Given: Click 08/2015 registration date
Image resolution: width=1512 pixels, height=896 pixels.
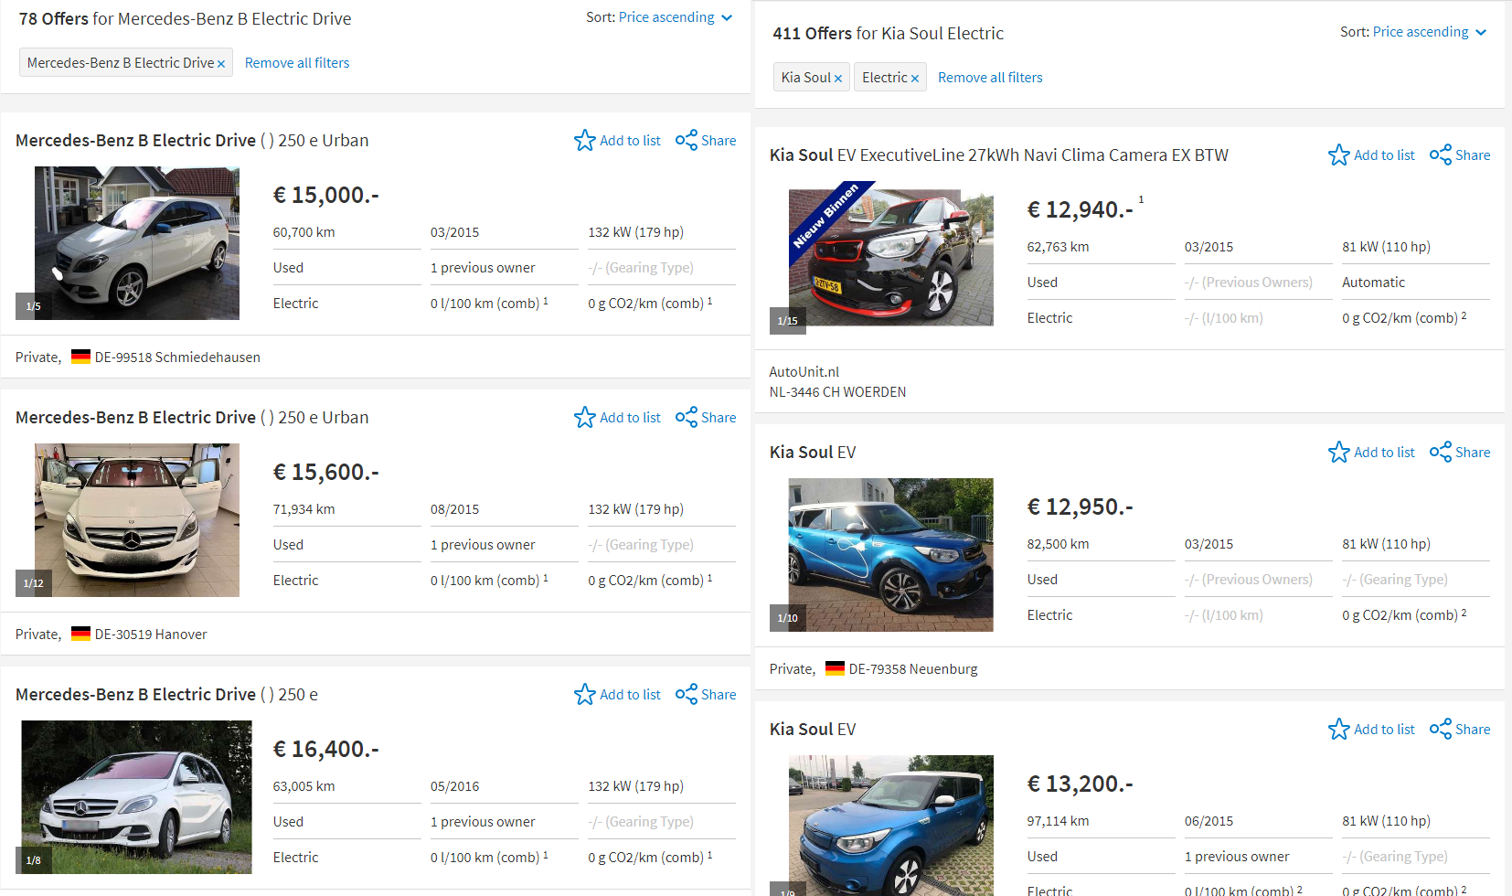Looking at the screenshot, I should point(455,509).
